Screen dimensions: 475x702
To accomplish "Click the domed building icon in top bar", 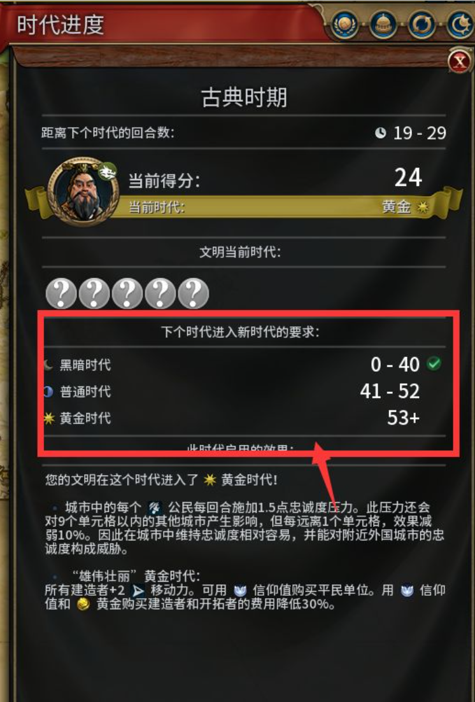I will coord(383,24).
